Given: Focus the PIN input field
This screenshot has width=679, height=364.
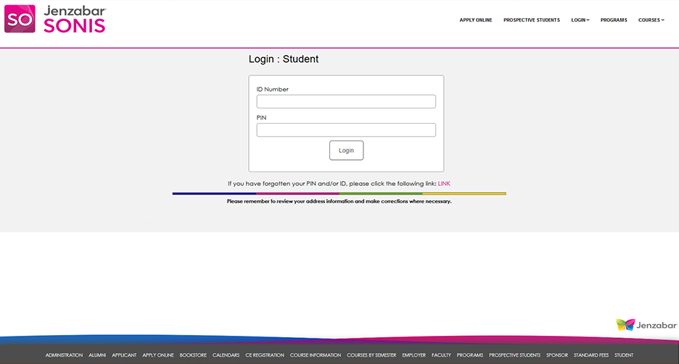Looking at the screenshot, I should [346, 130].
